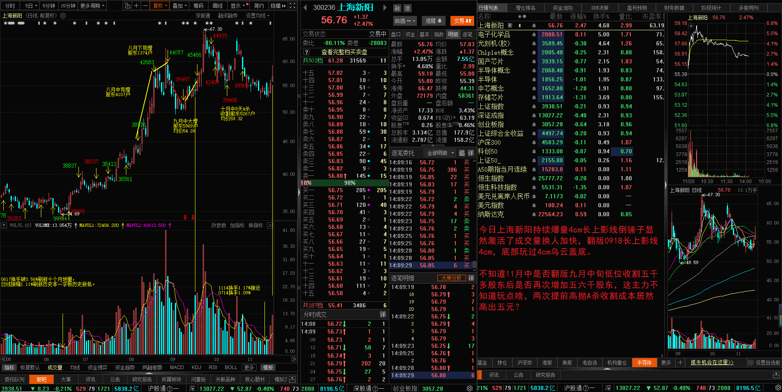Click 15分钟 period button
This screenshot has height=392, width=782.
(67, 6)
